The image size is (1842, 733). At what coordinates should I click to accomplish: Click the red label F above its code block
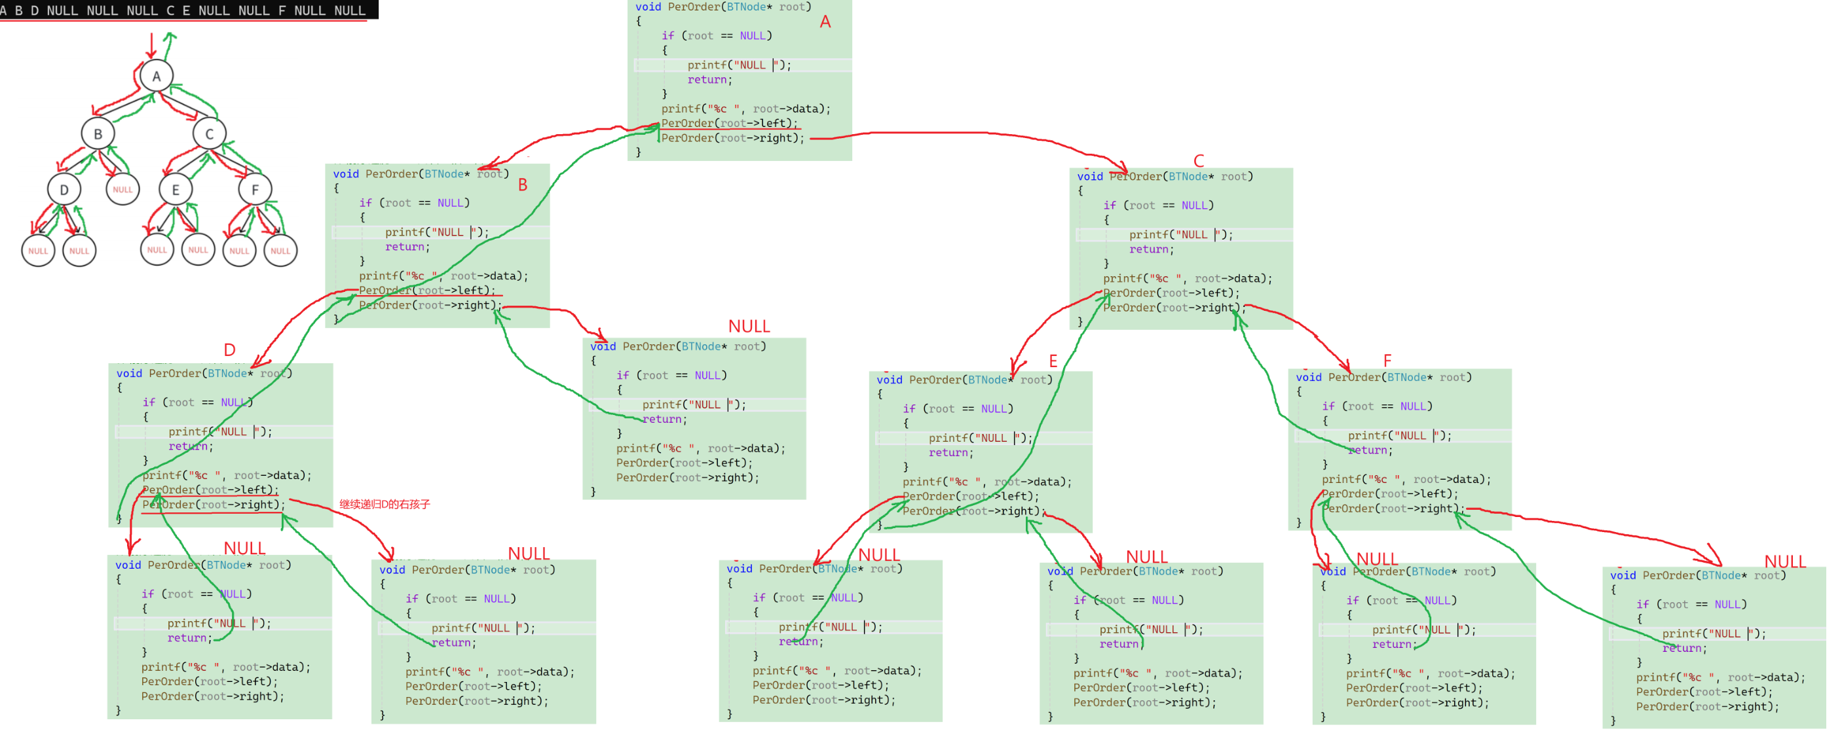(1387, 360)
